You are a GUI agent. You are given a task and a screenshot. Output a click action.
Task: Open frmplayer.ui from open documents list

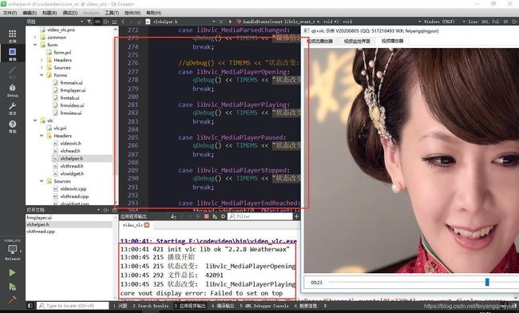[39, 218]
